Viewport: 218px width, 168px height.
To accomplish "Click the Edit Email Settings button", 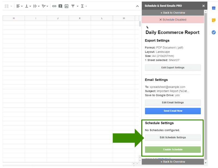I will click(x=173, y=103).
